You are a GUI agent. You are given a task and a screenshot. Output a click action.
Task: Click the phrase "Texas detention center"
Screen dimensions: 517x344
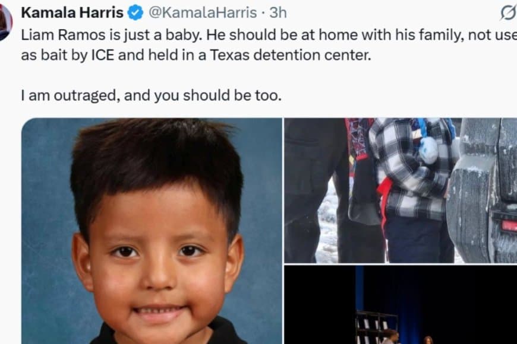[x=291, y=55]
